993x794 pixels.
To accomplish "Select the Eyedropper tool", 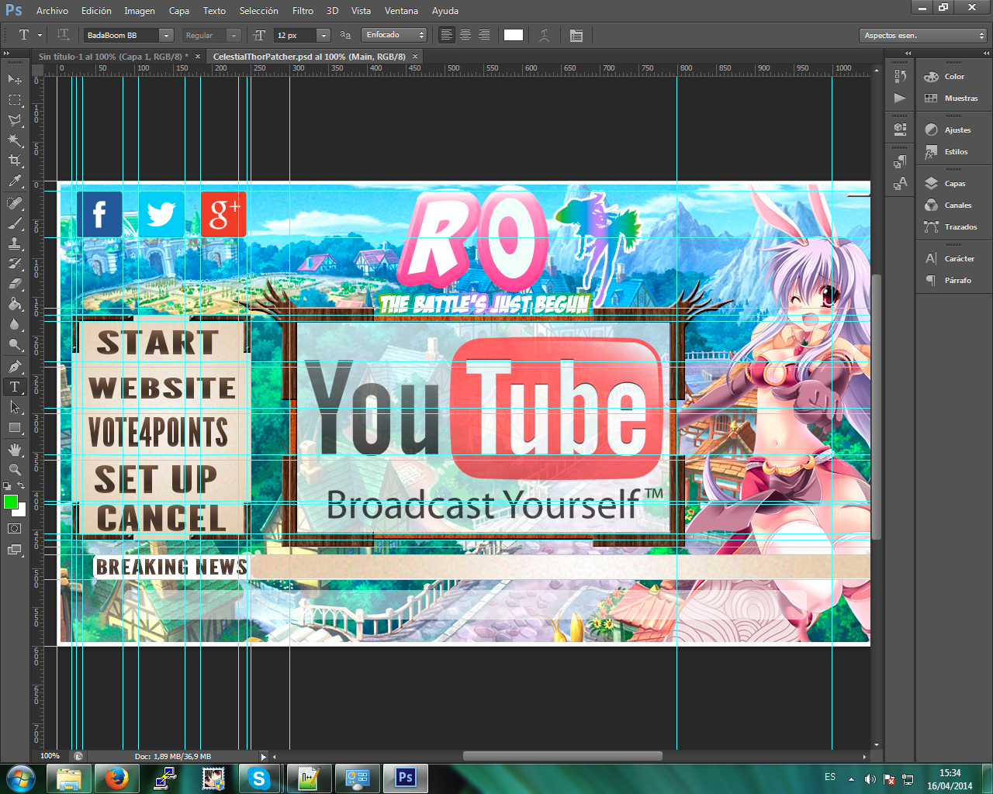I will pyautogui.click(x=15, y=181).
